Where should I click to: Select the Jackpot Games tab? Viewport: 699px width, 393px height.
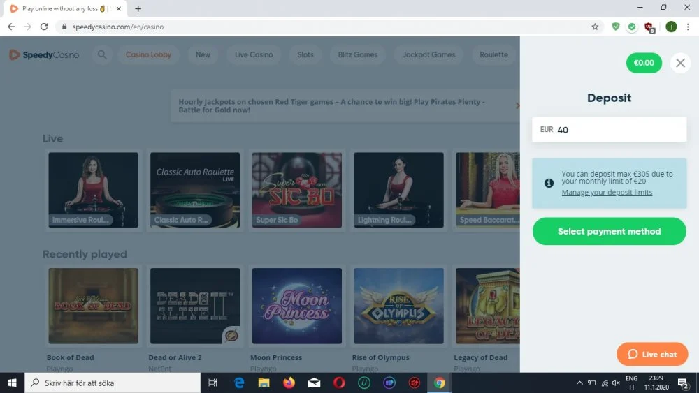coord(429,54)
